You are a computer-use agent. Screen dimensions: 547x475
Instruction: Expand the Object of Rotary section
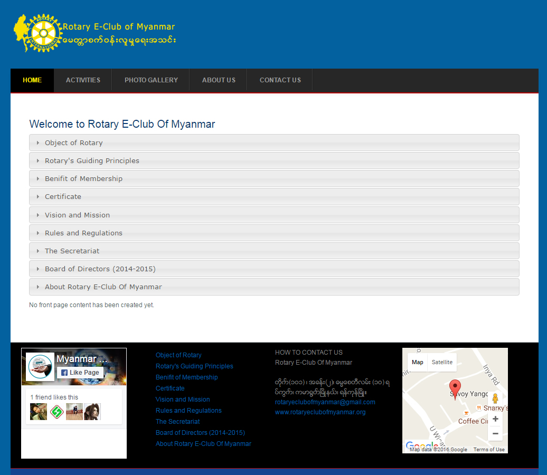click(x=73, y=143)
